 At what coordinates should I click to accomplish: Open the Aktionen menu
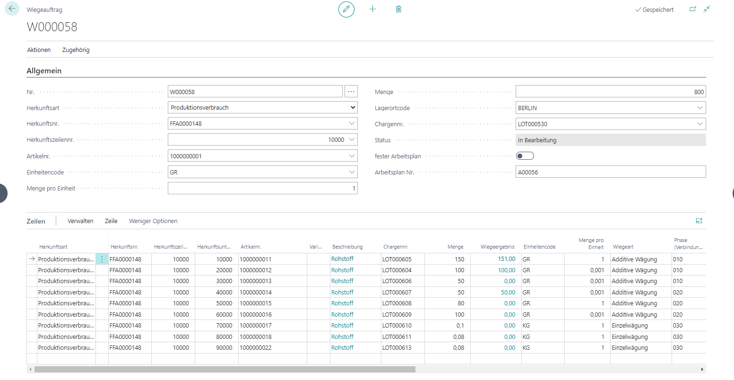coord(39,50)
